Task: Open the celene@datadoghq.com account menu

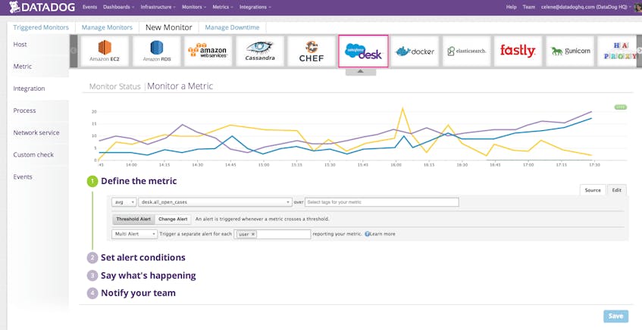Action: (x=586, y=7)
